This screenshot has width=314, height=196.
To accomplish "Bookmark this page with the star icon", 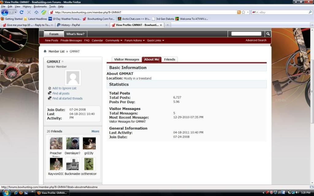I will point(243,12).
